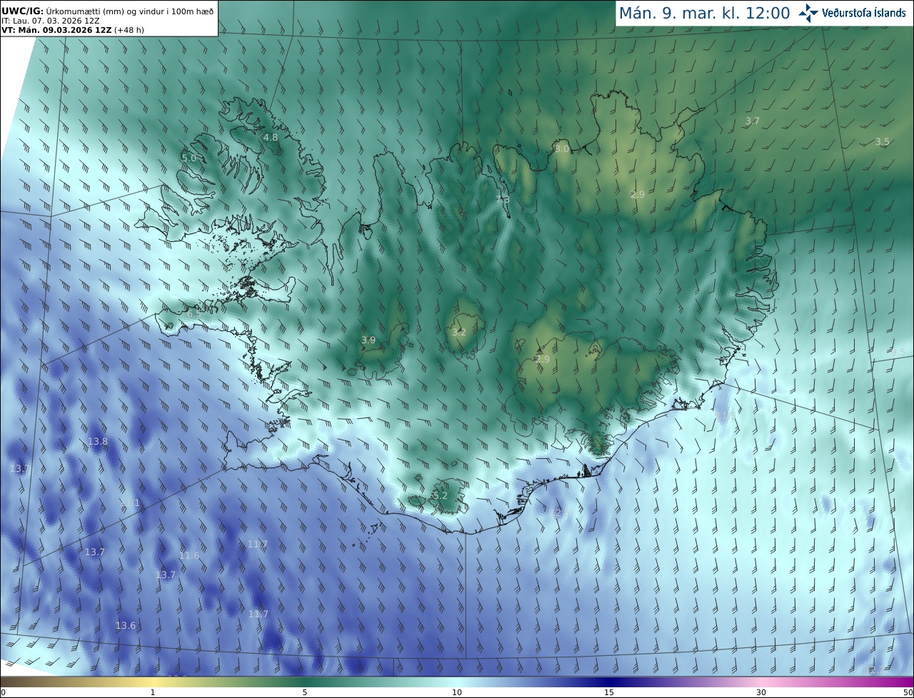Viewport: 914px width, 698px height.
Task: Click the 3.9 value label on the glacier
Action: (368, 340)
